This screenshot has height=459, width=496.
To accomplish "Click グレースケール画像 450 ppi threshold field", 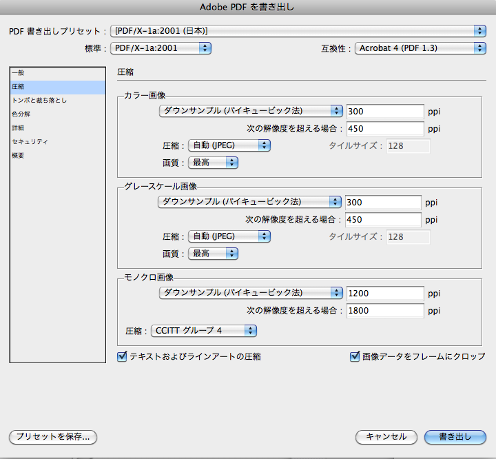I will 383,220.
